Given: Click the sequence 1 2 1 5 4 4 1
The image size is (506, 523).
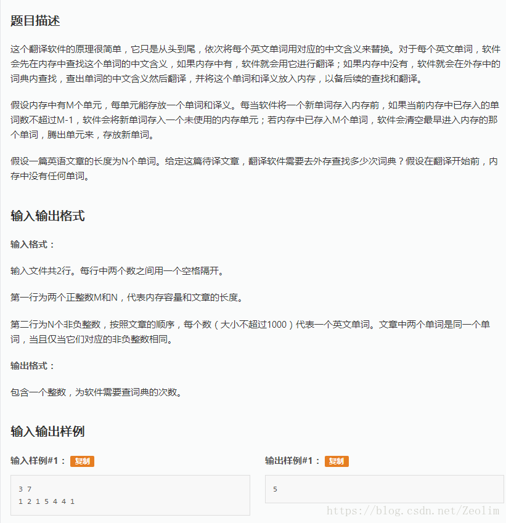Looking at the screenshot, I should click(x=46, y=501).
